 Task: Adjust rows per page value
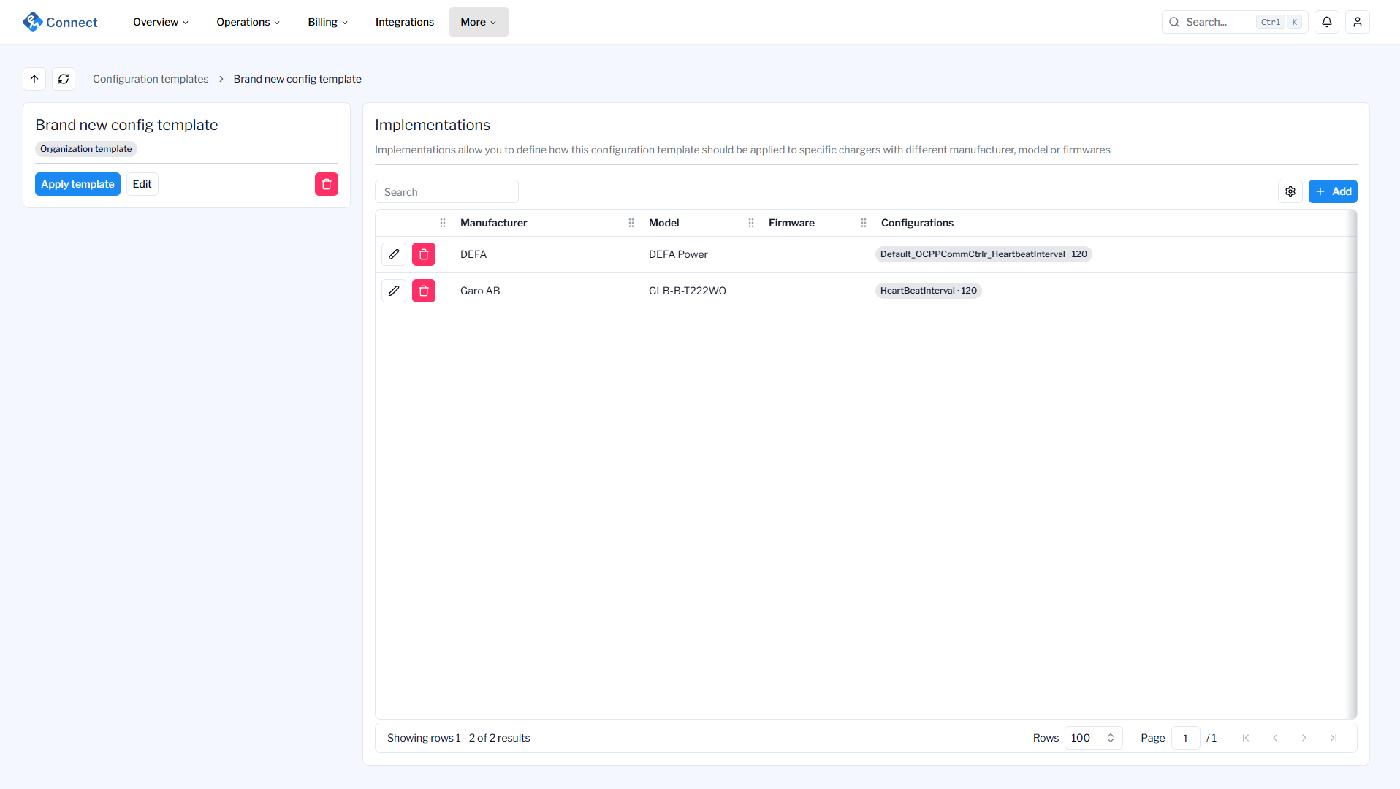(1092, 738)
